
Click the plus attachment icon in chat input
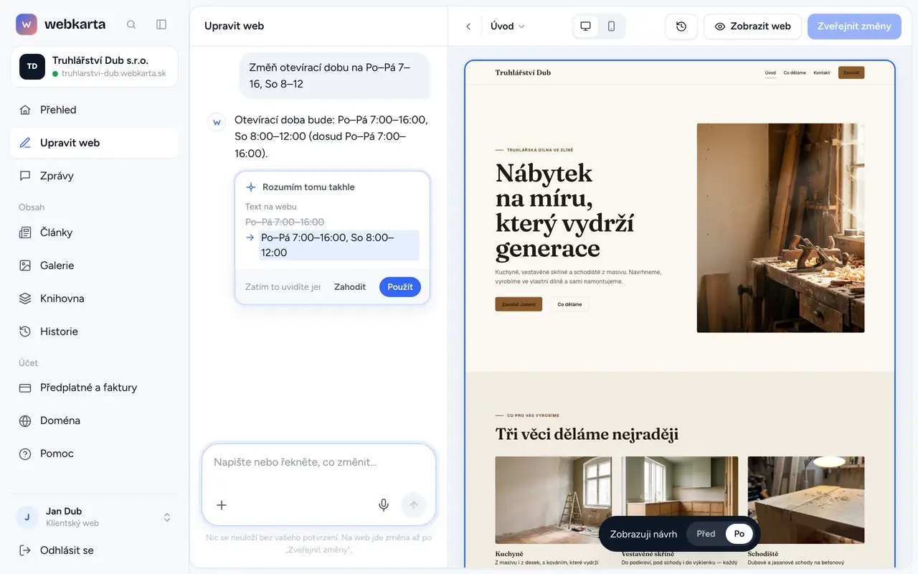click(x=222, y=505)
